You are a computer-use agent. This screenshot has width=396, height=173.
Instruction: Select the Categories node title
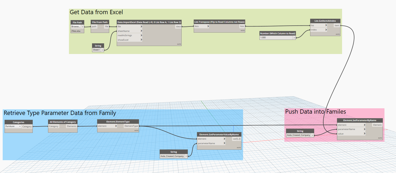point(19,122)
